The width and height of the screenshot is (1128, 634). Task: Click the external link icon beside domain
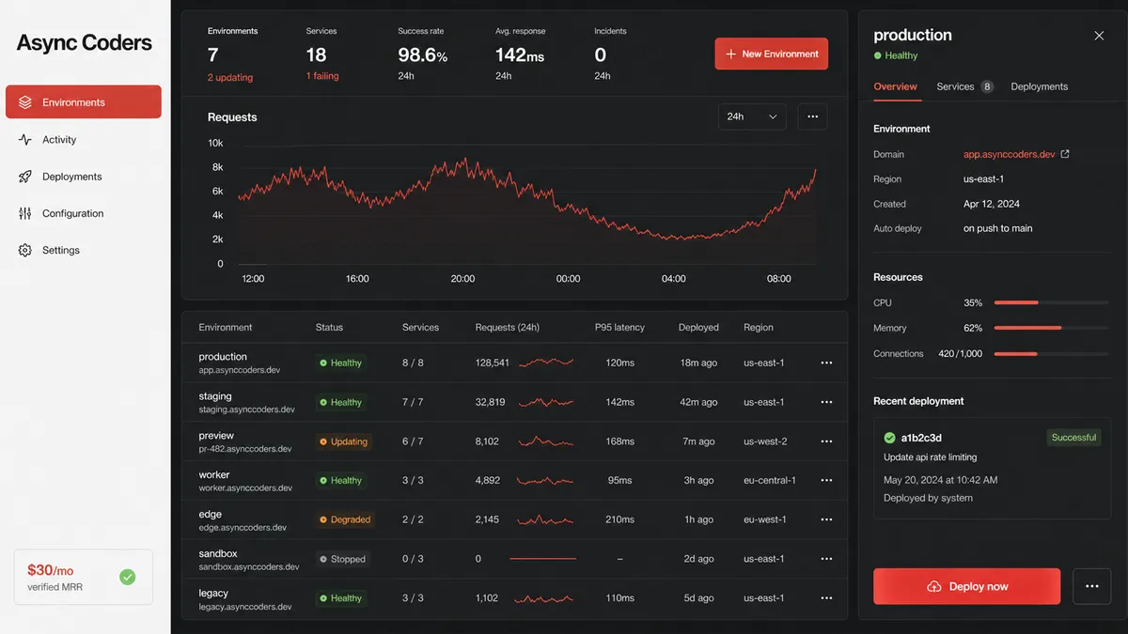point(1065,154)
